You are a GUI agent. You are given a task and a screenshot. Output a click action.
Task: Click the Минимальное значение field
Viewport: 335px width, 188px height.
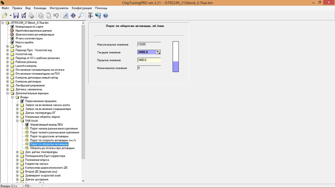coord(149,68)
